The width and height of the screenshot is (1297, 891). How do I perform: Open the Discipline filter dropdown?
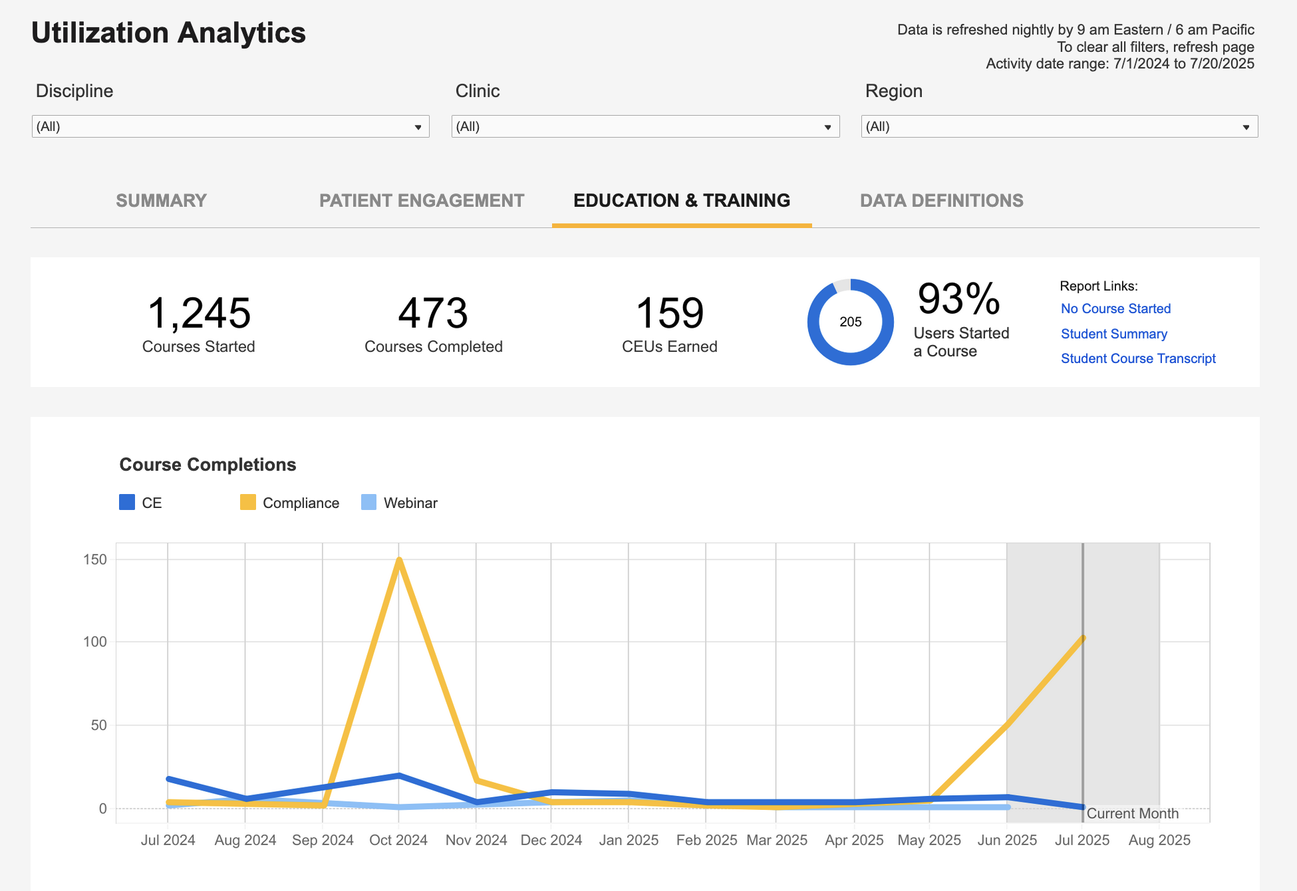tap(230, 126)
